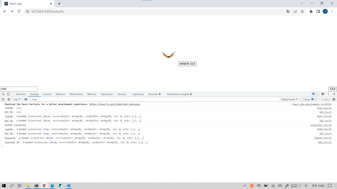Select the React App browser tab

click(28, 4)
